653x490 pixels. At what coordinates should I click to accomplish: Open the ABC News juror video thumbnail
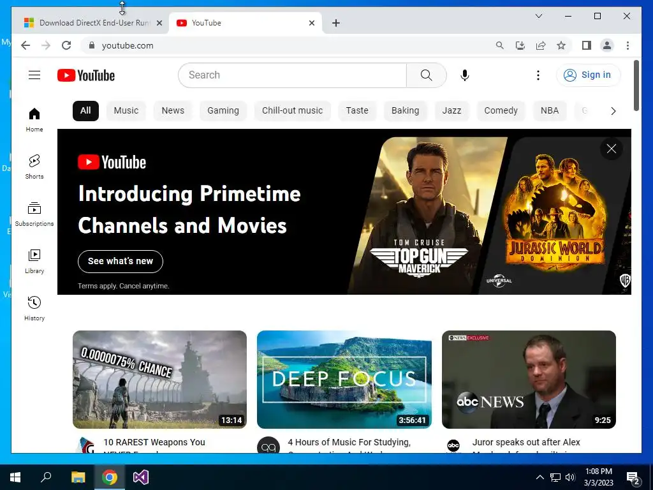[529, 379]
